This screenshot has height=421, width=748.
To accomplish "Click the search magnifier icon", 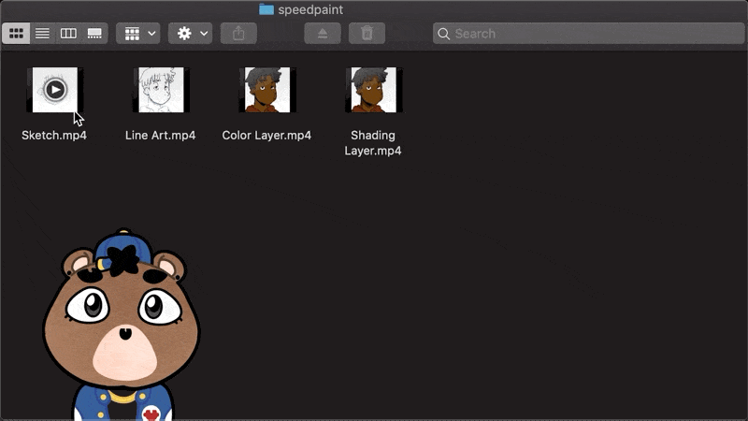I will 443,34.
